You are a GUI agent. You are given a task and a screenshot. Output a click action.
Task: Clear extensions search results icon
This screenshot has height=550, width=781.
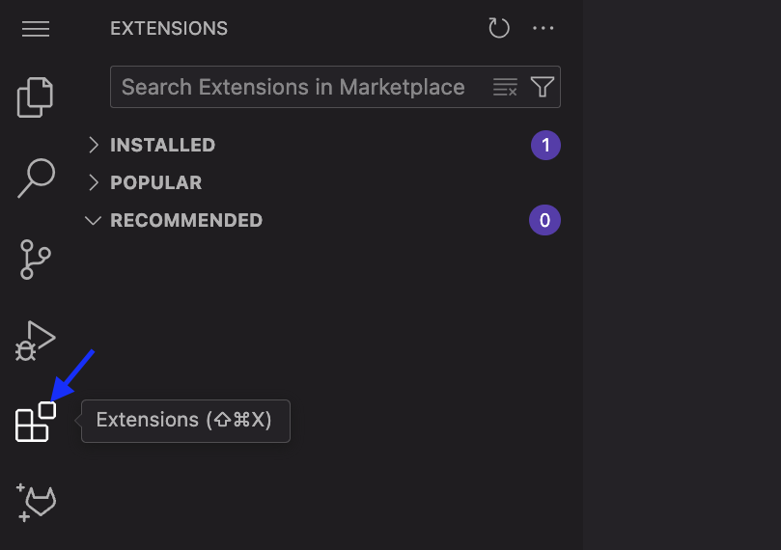pos(505,88)
